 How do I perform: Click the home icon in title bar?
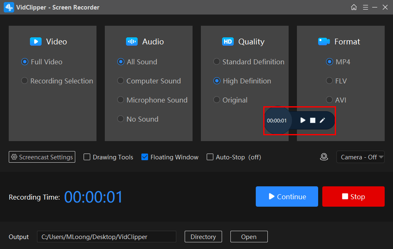(354, 7)
